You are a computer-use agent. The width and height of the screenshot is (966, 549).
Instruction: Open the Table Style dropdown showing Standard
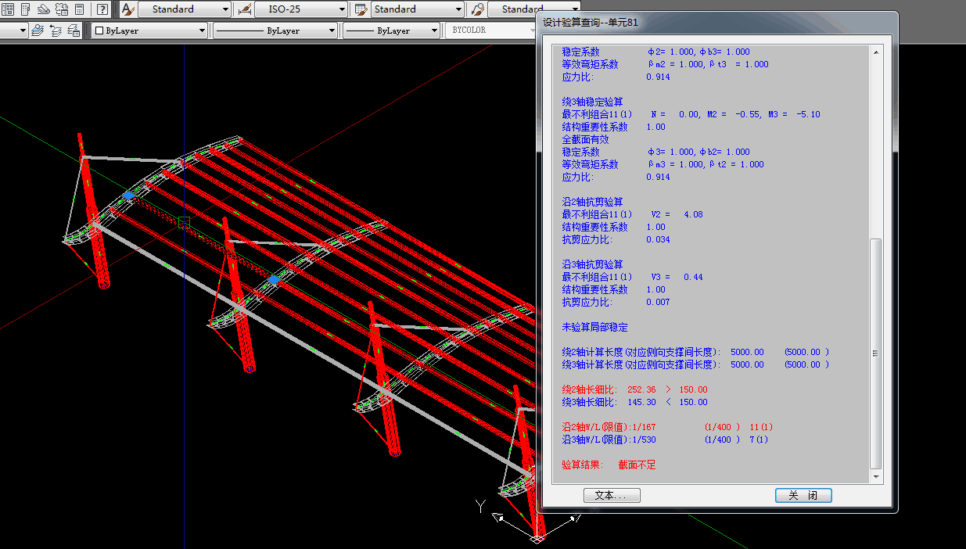coord(417,9)
